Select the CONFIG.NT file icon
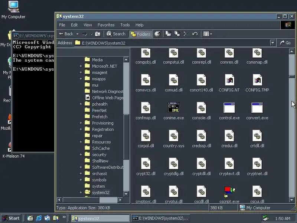This screenshot has width=297, height=223. pos(229,80)
